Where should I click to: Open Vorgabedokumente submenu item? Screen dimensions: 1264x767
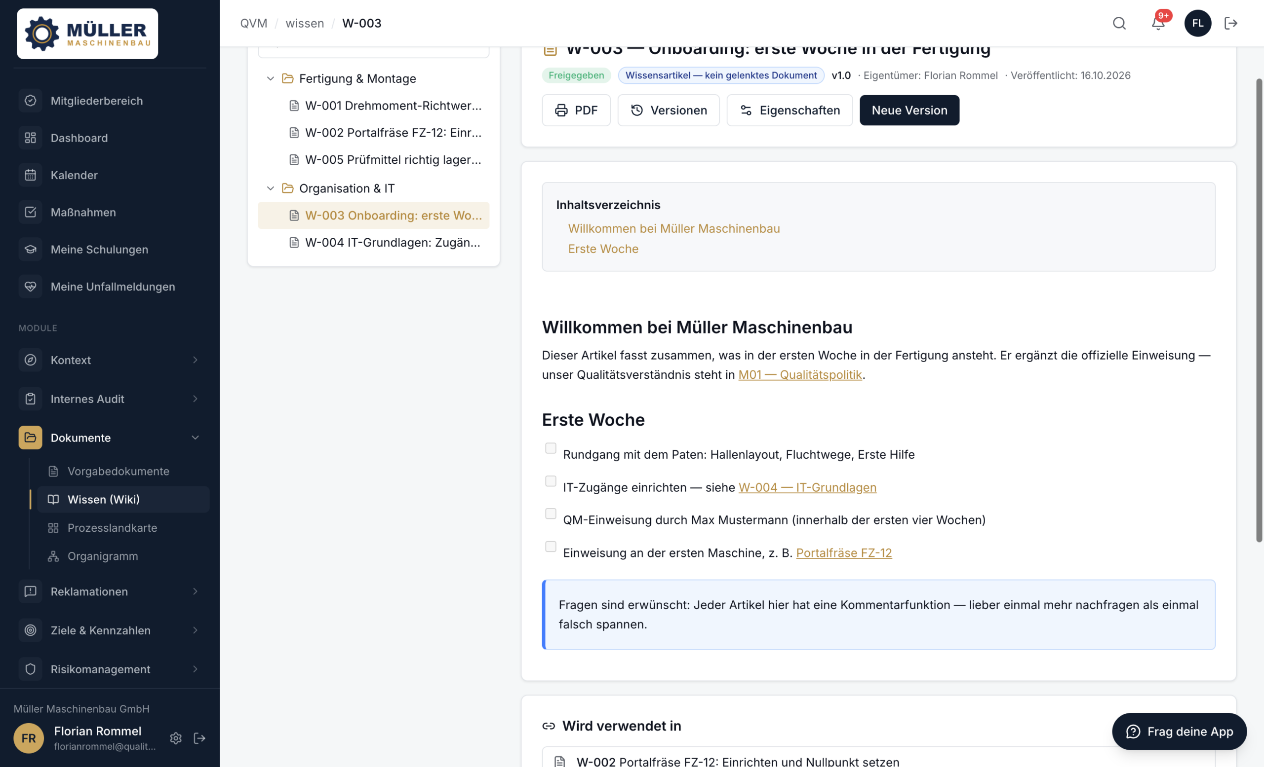pos(123,471)
